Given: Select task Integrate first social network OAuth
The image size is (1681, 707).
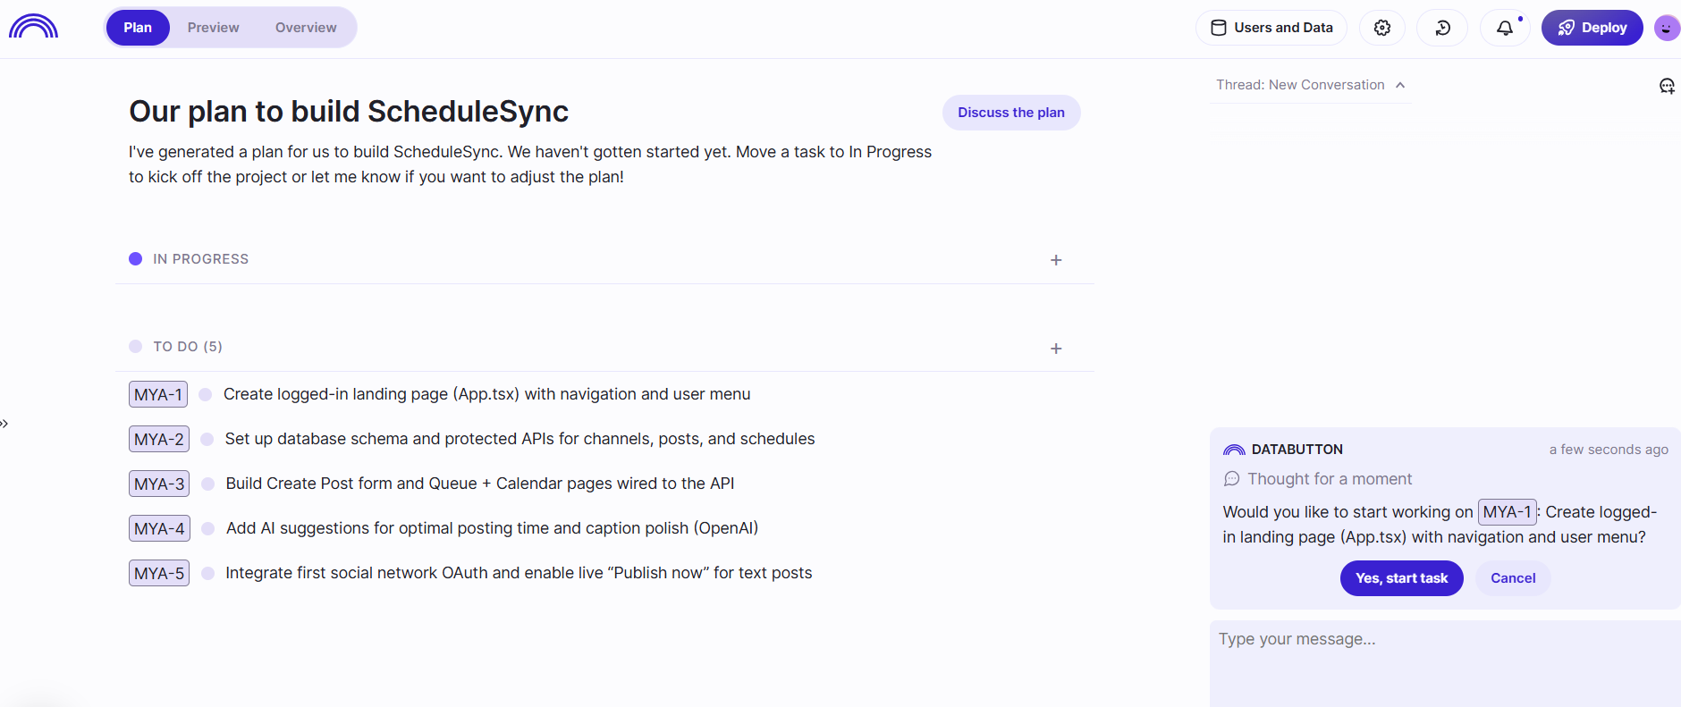Looking at the screenshot, I should pyautogui.click(x=520, y=573).
